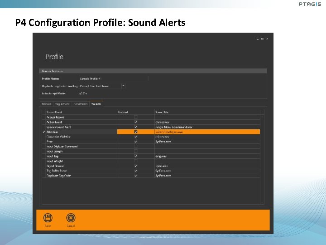Maximize the Profile window
326x245 pixels.
click(x=262, y=39)
